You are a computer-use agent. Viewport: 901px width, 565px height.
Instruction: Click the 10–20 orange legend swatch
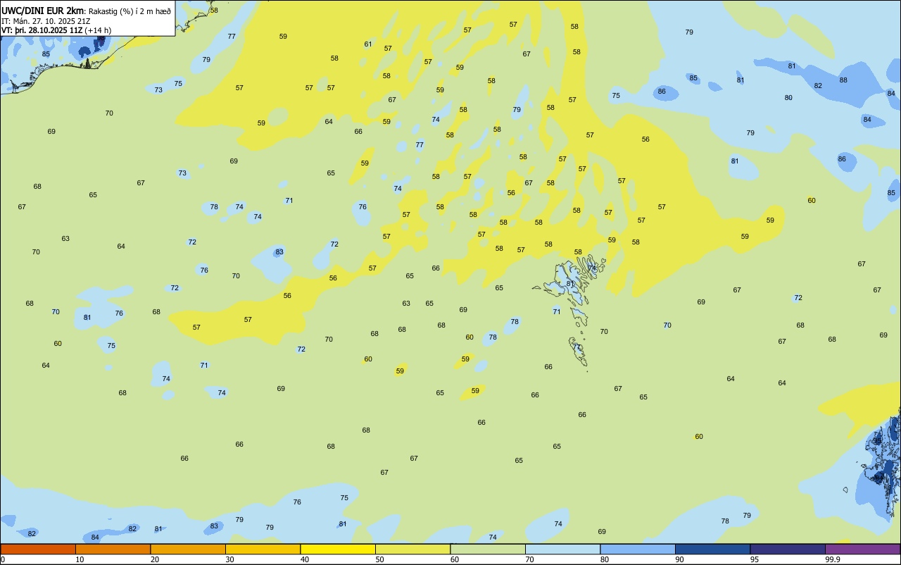(113, 549)
